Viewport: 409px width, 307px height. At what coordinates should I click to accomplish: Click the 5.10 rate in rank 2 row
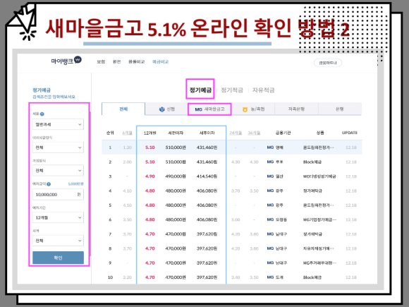[x=150, y=162]
